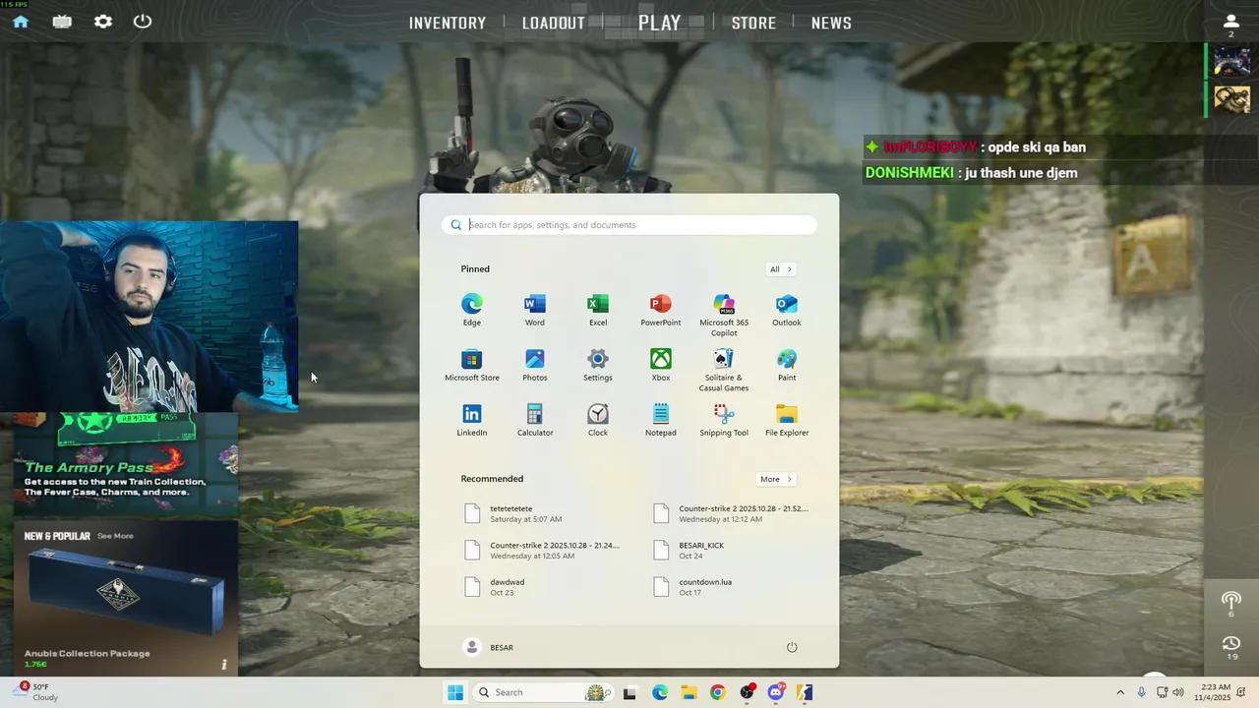Launch Word from pinned apps
Screen dimensions: 1259x708
click(535, 311)
